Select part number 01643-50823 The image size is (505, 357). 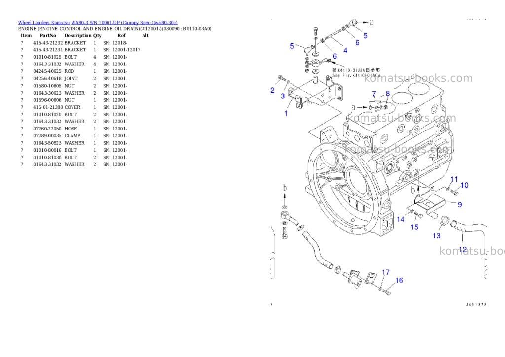tap(47, 143)
